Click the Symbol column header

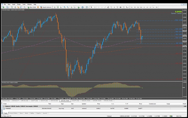tap(84, 104)
